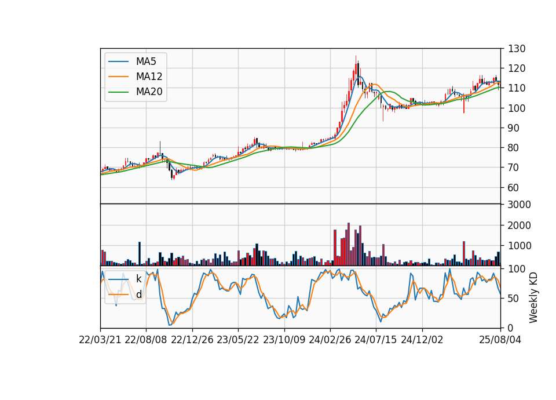
Task: Click the 25/08/04 date tick label
Action: pos(500,340)
